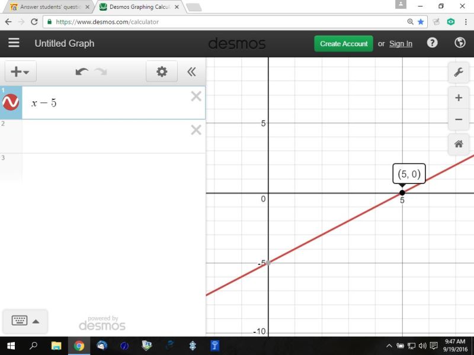Show the on-screen keypad
Image resolution: width=474 pixels, height=355 pixels.
point(20,321)
